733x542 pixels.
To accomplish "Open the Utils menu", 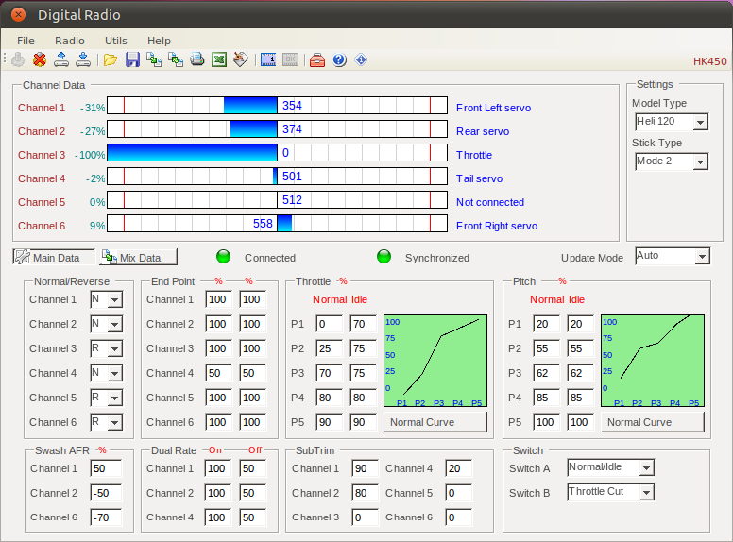I will coord(116,41).
